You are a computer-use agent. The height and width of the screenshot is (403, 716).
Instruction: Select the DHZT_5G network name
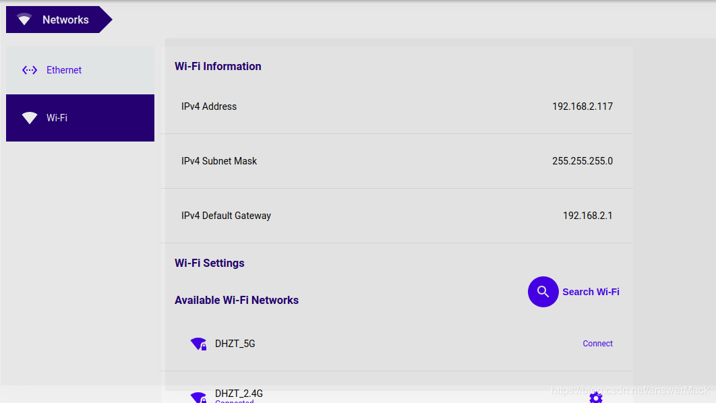pos(235,344)
